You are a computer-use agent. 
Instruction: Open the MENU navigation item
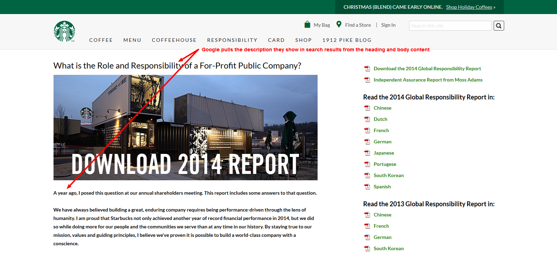(132, 40)
